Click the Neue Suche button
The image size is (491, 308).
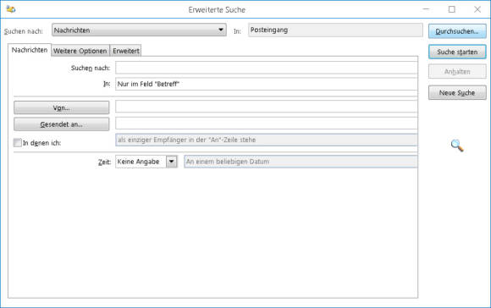click(457, 92)
